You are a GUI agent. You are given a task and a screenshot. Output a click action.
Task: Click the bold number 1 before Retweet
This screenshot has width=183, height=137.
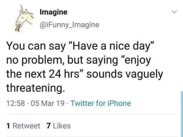[8, 125]
